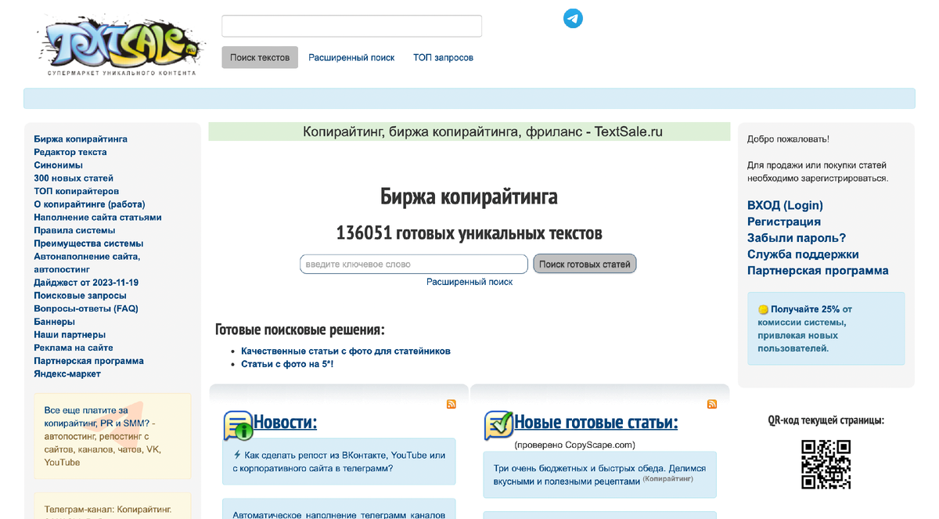Viewport: 939px width, 519px height.
Task: Open Качественные статьи с фото для статейников
Action: click(x=346, y=351)
